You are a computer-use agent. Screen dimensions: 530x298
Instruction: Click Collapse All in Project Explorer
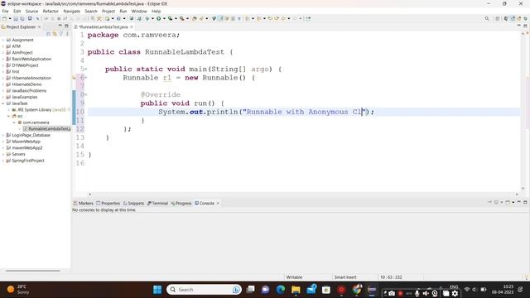(48, 33)
